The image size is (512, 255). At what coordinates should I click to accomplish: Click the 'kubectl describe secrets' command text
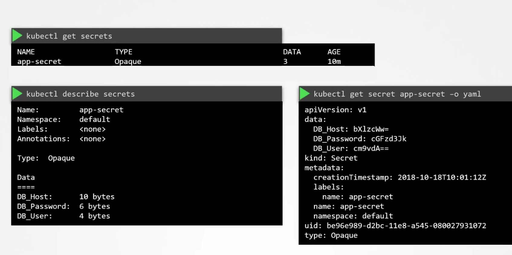(80, 94)
